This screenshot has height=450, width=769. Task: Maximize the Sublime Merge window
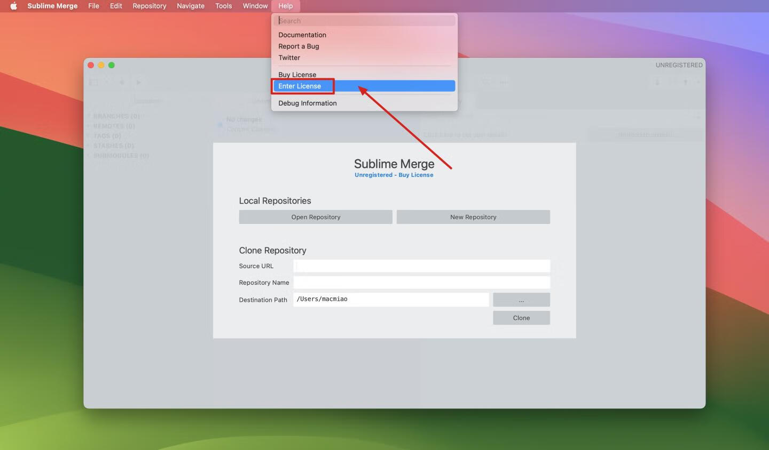point(112,65)
